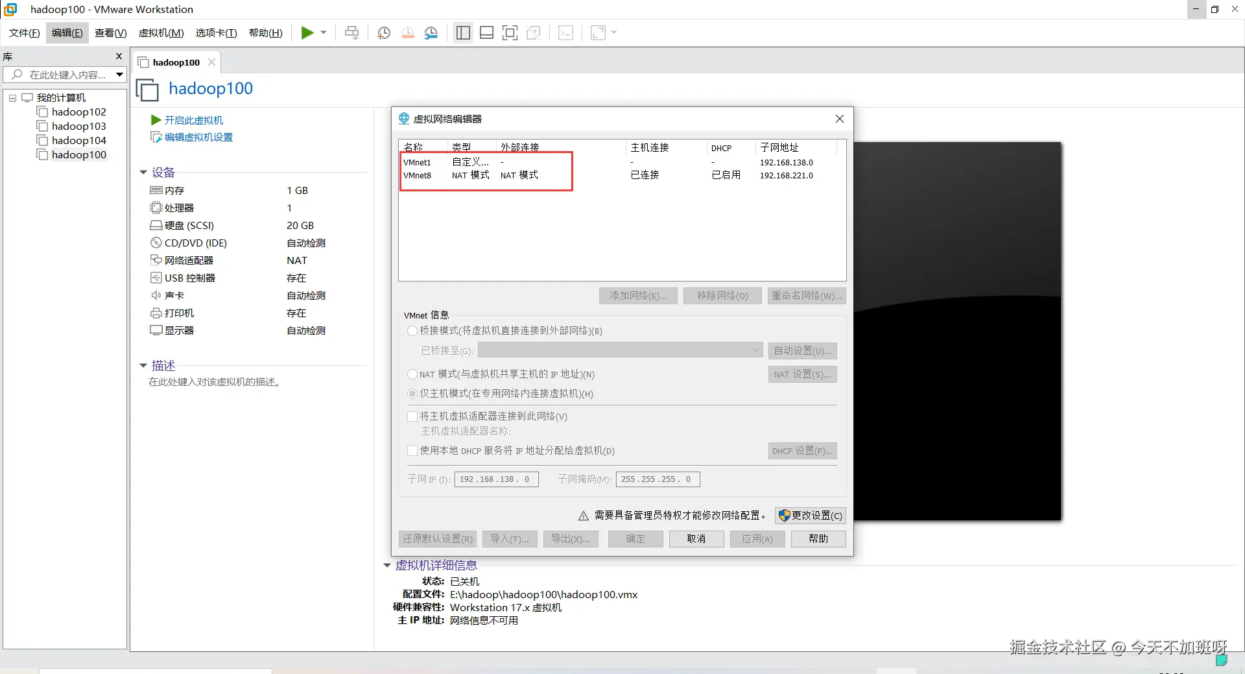Viewport: 1245px width, 674px height.
Task: Click the Unity mode toolbar icon
Action: [x=534, y=32]
